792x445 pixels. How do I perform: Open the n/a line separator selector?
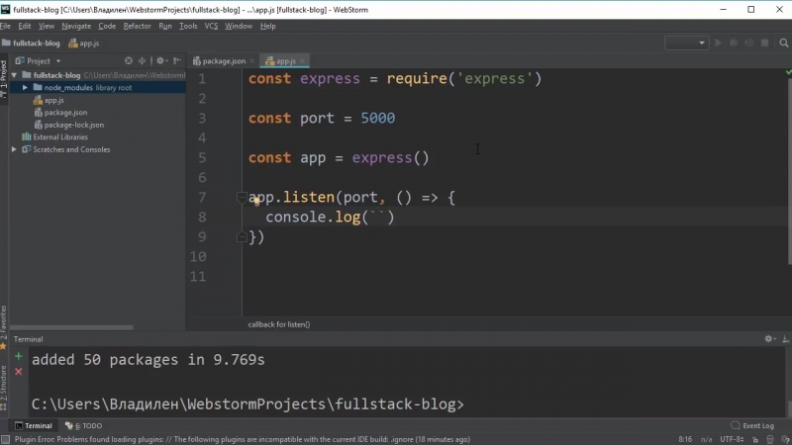pyautogui.click(x=706, y=439)
